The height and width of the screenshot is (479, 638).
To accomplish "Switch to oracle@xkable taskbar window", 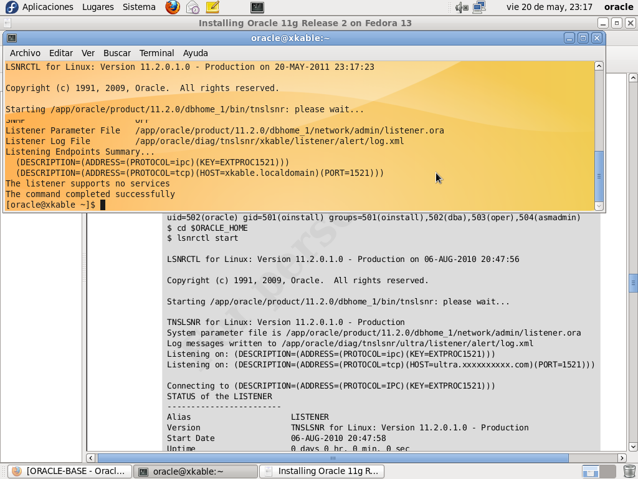I will (196, 472).
